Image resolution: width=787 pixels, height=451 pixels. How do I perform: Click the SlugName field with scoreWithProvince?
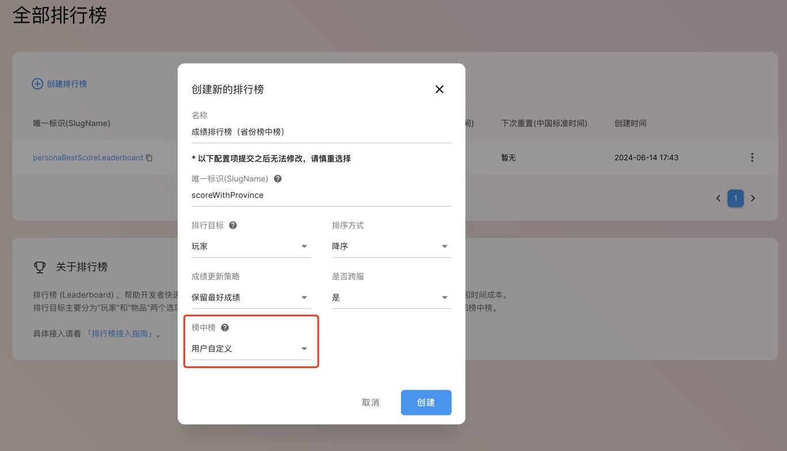(x=321, y=195)
